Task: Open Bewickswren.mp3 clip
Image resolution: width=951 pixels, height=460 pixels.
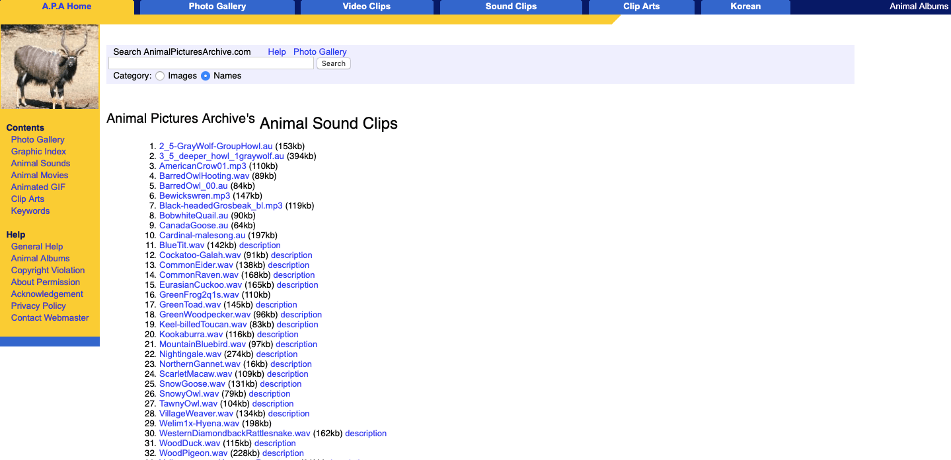Action: click(195, 196)
